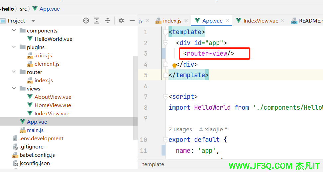Viewport: 323px width, 172px height.
Task: Close the App.vue editor tab
Action: [228, 21]
